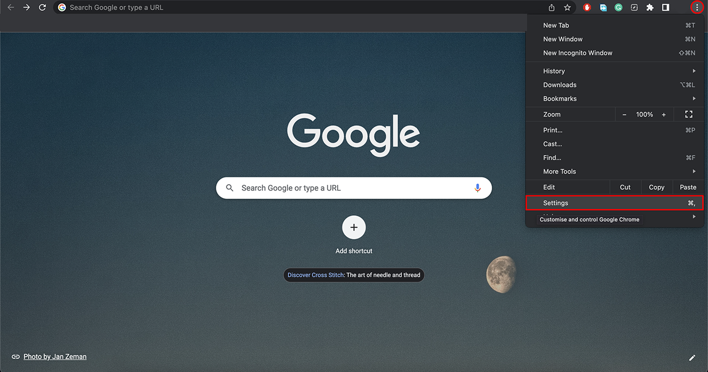Click Copy in the Edit row
This screenshot has height=372, width=708.
click(x=657, y=187)
